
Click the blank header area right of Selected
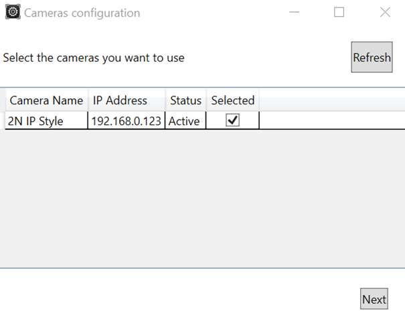click(331, 100)
